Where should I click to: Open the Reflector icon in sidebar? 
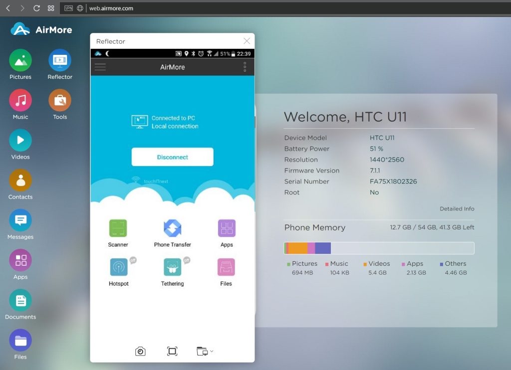tap(60, 60)
